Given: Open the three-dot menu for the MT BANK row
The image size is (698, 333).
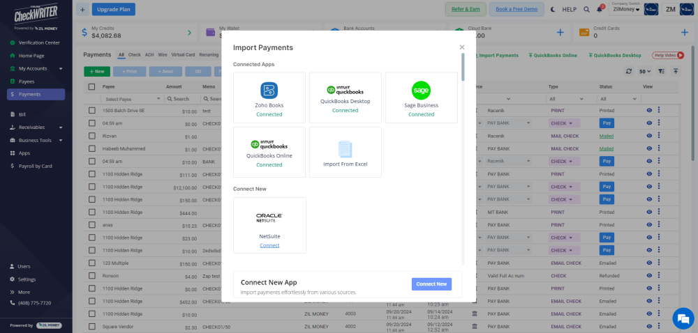Looking at the screenshot, I should pyautogui.click(x=659, y=212).
